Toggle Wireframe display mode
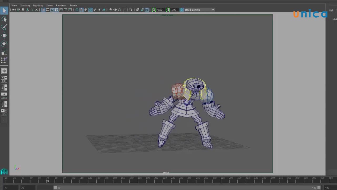Image resolution: width=337 pixels, height=190 pixels. point(77,10)
